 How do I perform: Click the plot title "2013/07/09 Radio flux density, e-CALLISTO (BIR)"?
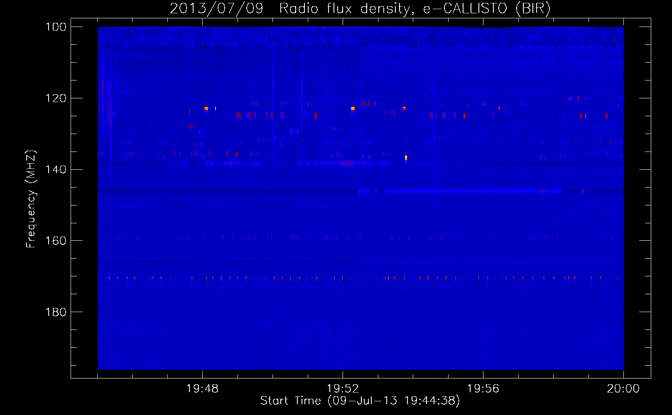(360, 8)
